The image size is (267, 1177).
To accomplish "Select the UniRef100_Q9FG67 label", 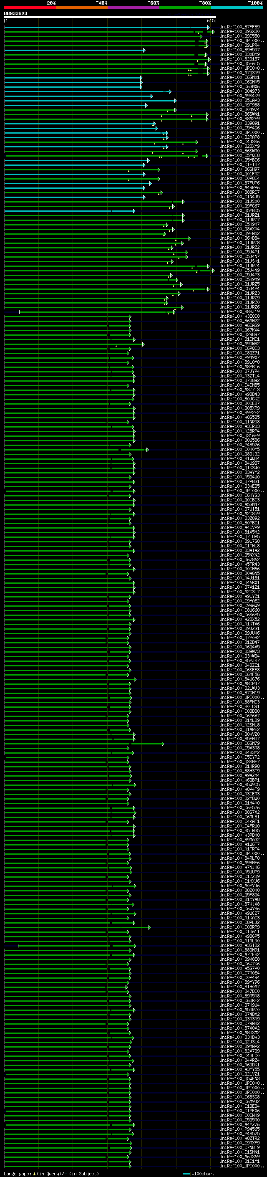I will (x=239, y=206).
